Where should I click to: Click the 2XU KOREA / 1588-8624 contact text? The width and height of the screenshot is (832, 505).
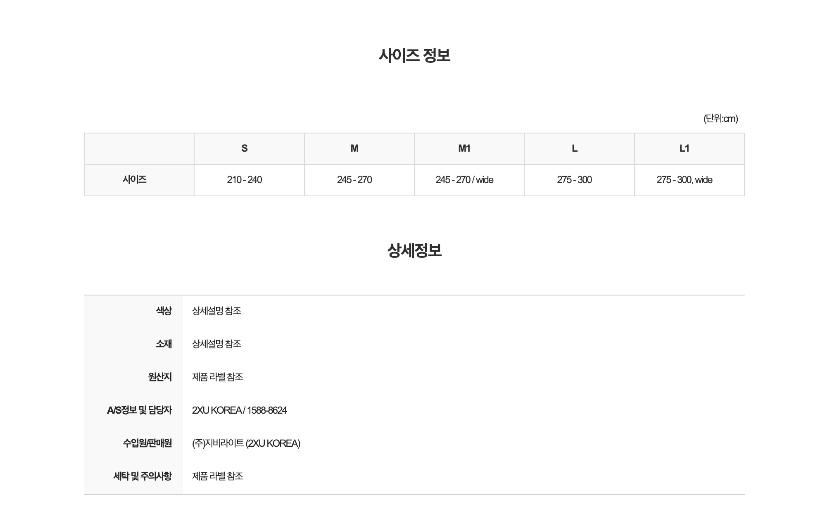click(x=239, y=410)
